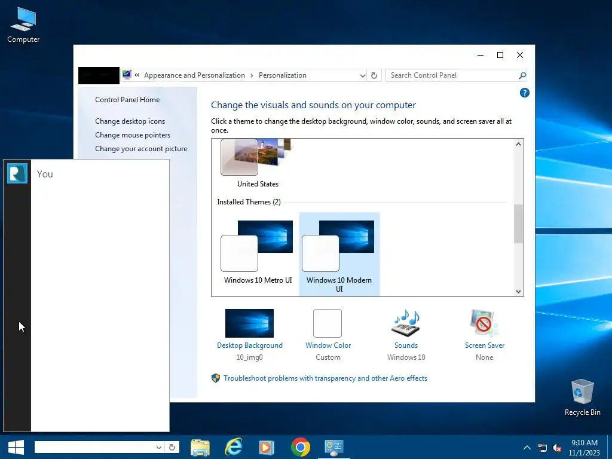
Task: Click the Windows Start button
Action: (x=16, y=447)
